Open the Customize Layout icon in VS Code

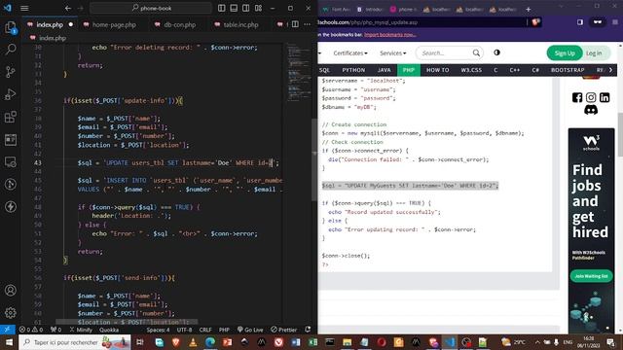point(258,8)
